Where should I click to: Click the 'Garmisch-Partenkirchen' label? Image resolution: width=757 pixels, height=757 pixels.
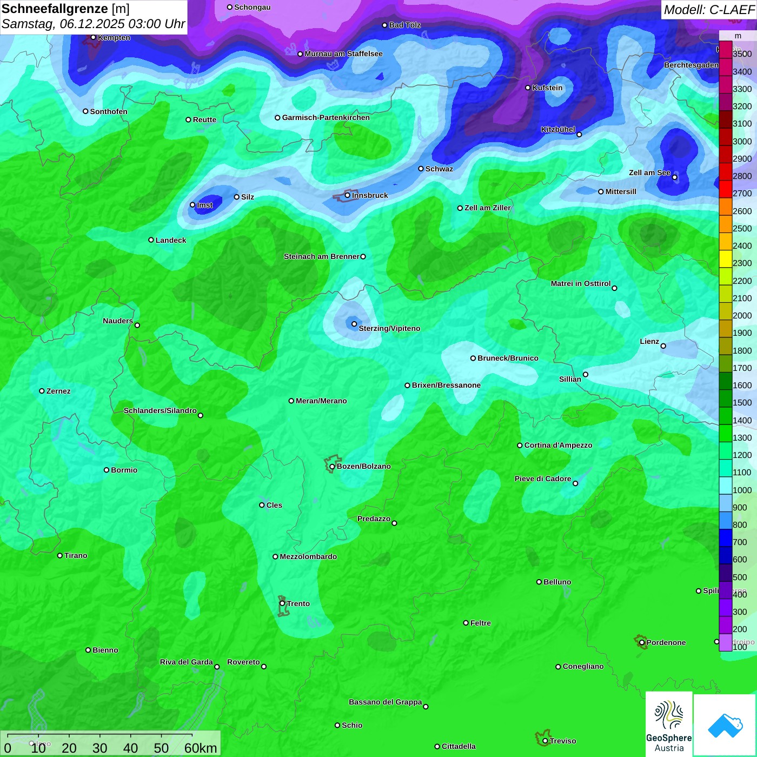(326, 117)
